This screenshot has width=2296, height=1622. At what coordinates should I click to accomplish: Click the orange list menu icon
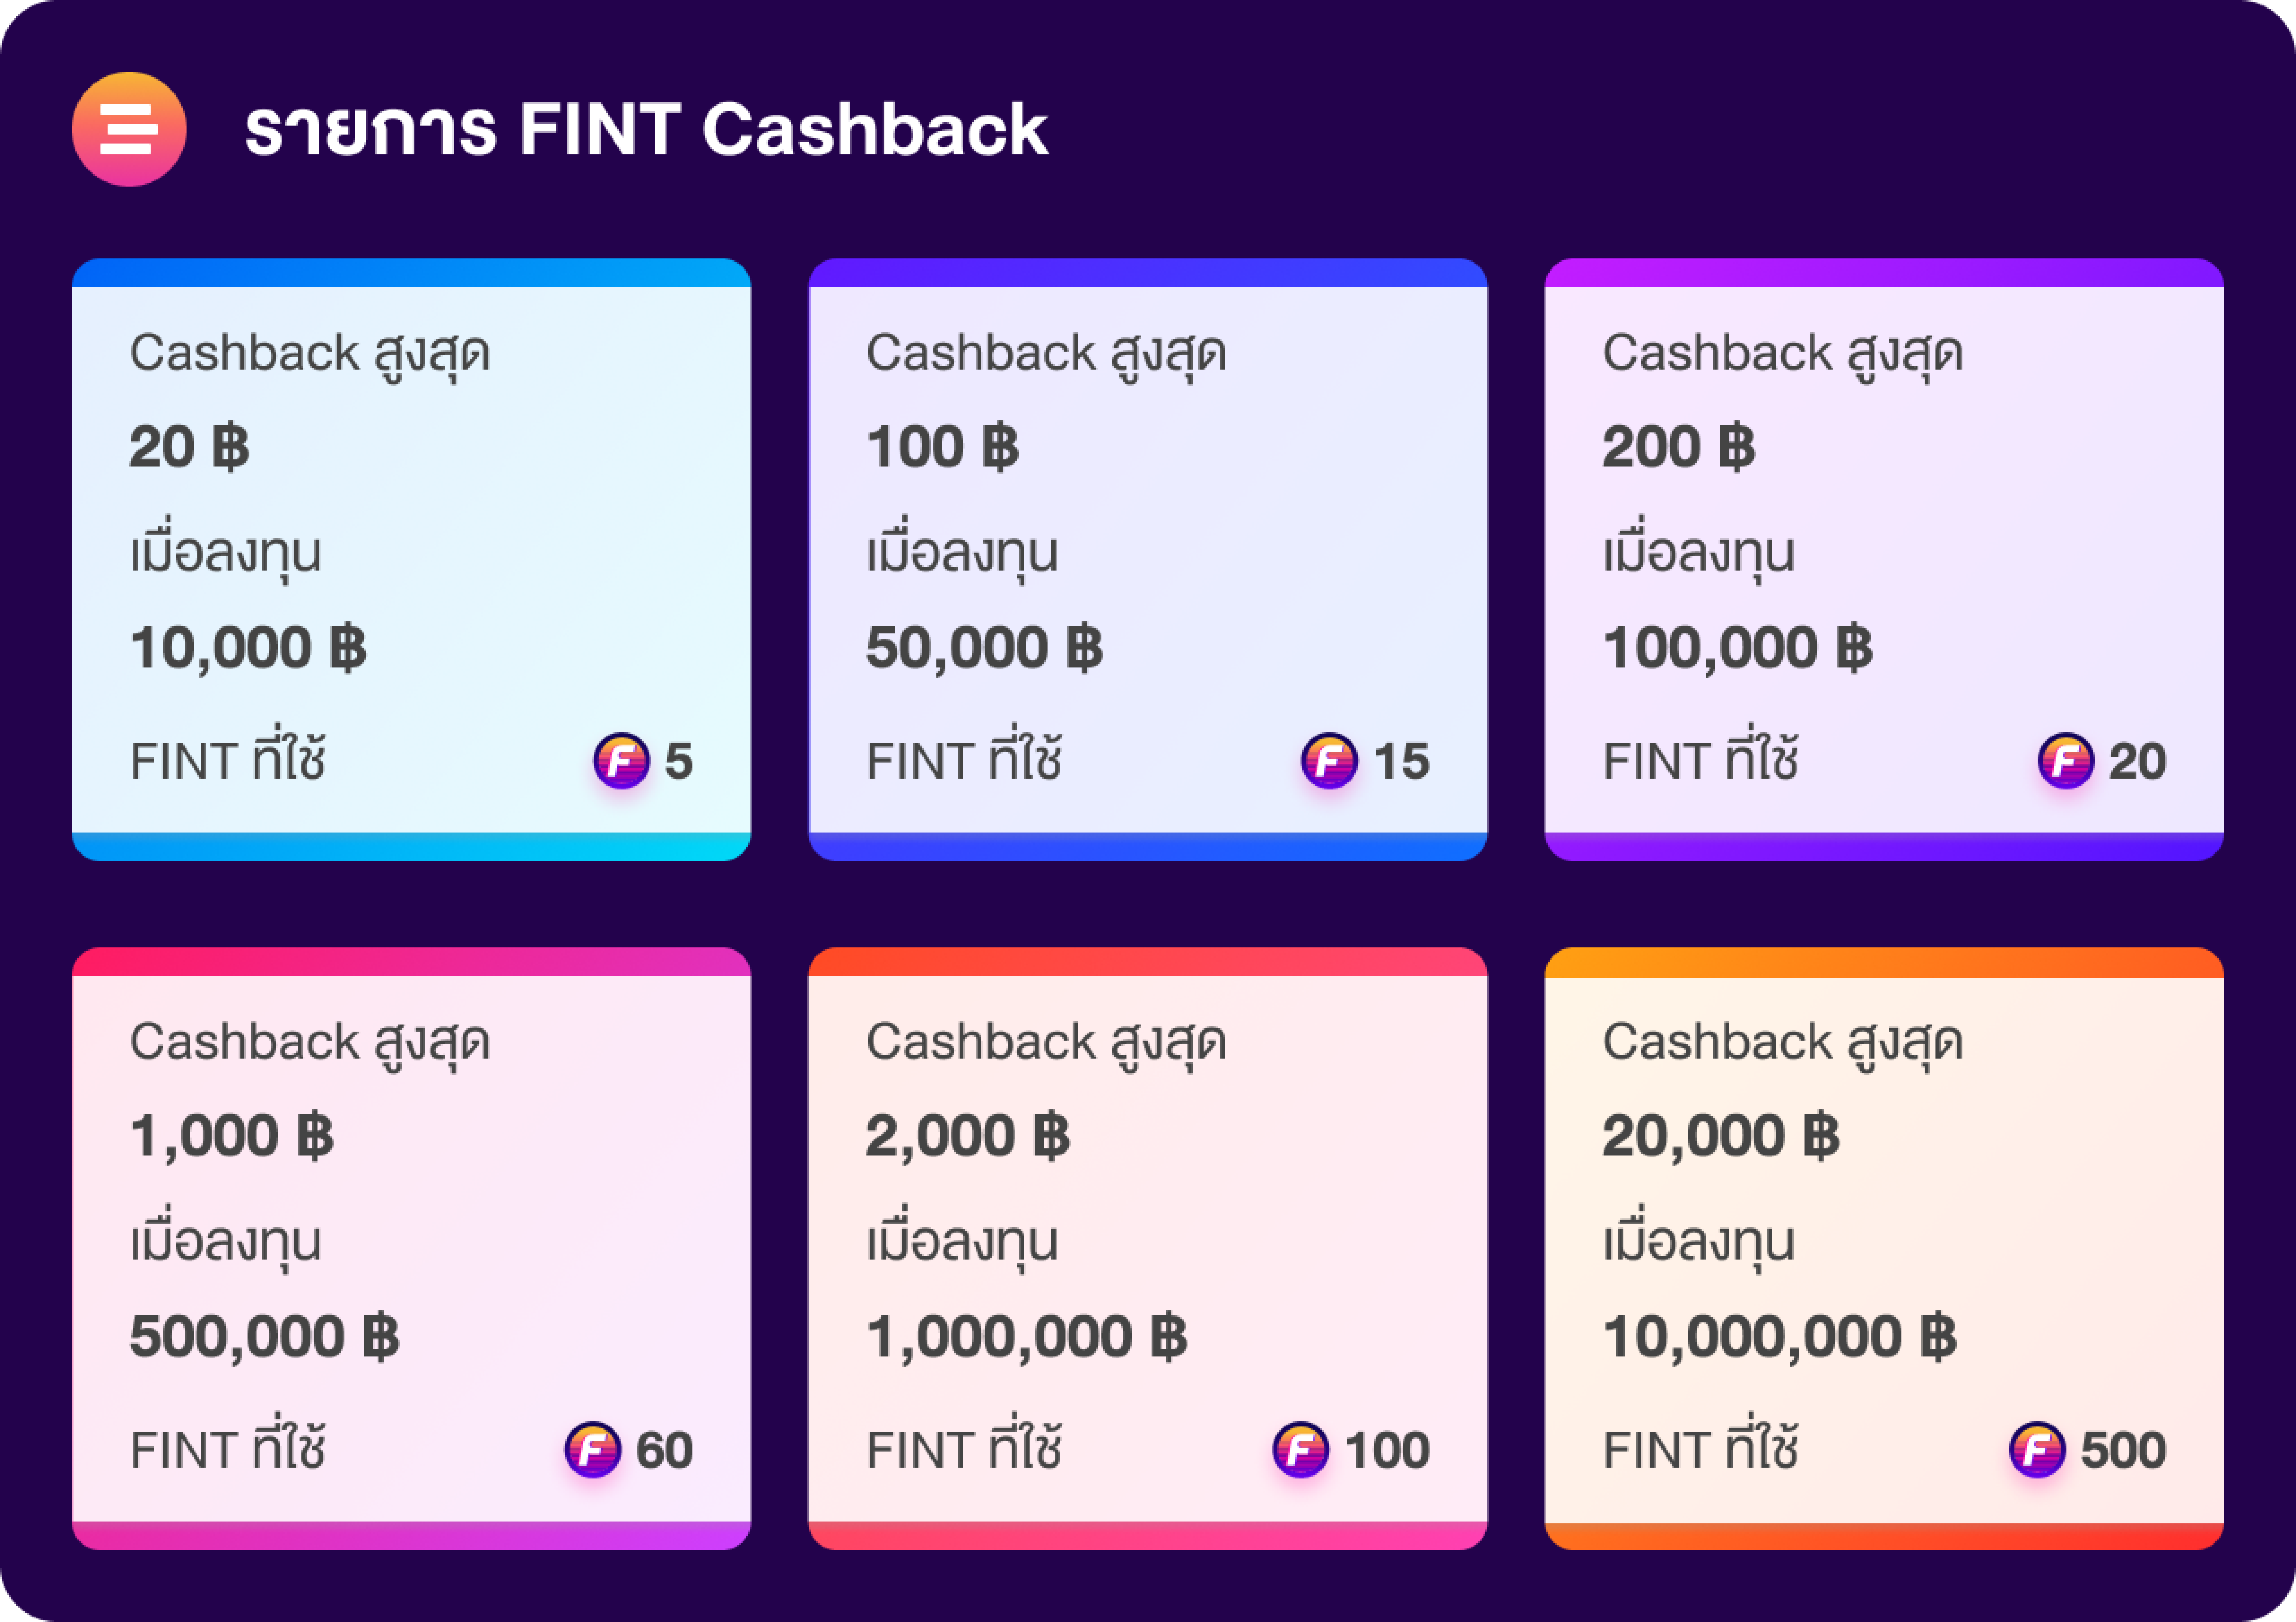tap(129, 129)
